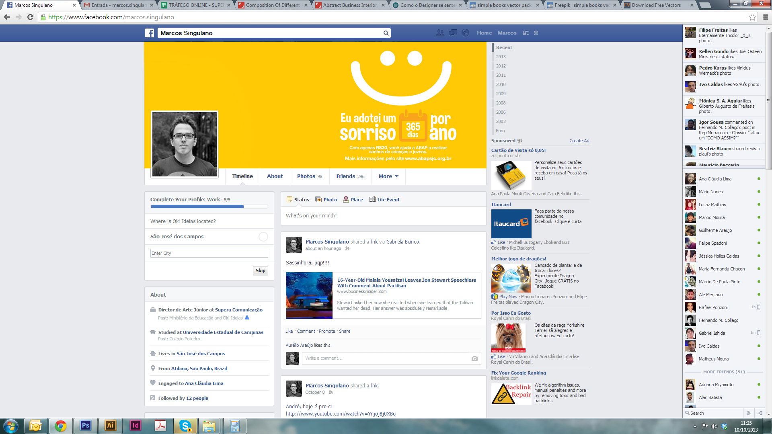The image size is (772, 434).
Task: Select the Life Event composer option
Action: [x=384, y=200]
